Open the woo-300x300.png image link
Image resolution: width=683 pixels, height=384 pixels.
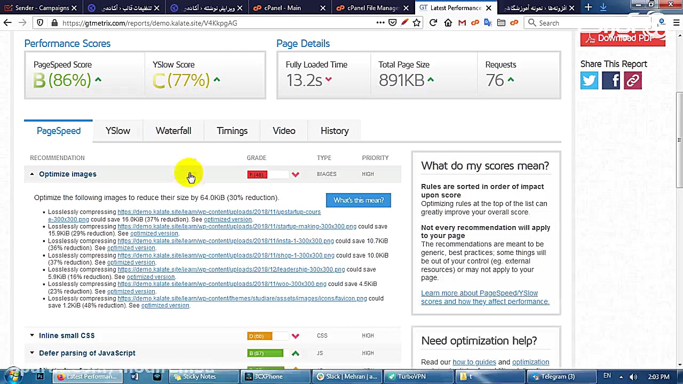point(222,284)
